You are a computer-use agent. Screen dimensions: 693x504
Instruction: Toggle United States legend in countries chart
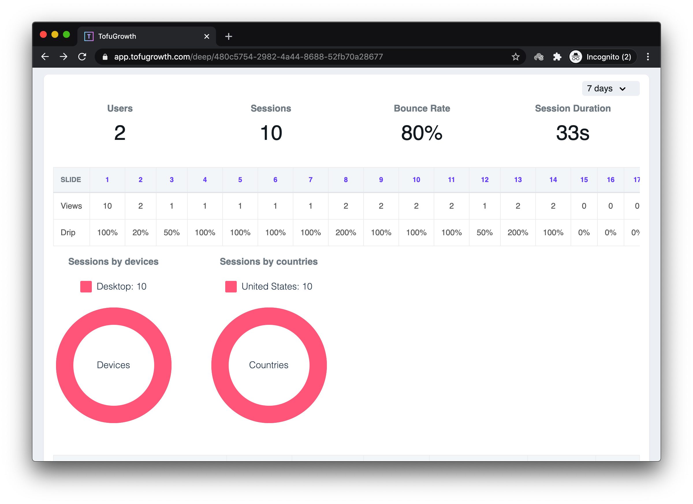[x=269, y=287]
